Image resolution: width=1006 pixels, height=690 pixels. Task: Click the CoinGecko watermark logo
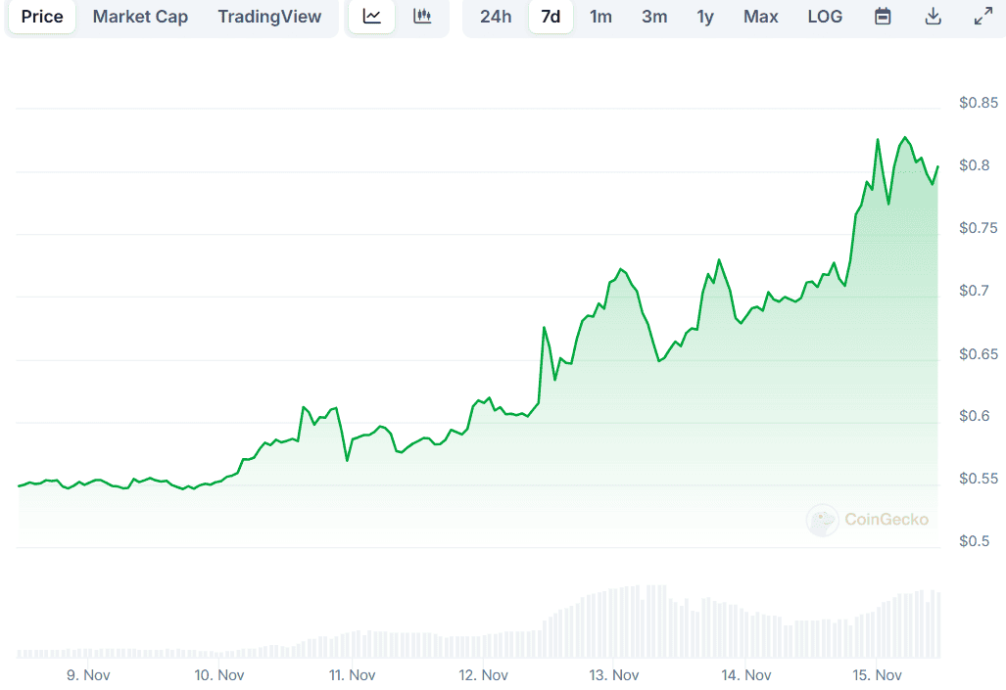(x=867, y=520)
